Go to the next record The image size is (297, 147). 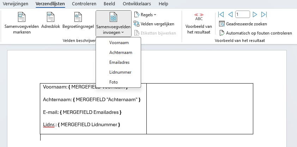pos(255,14)
